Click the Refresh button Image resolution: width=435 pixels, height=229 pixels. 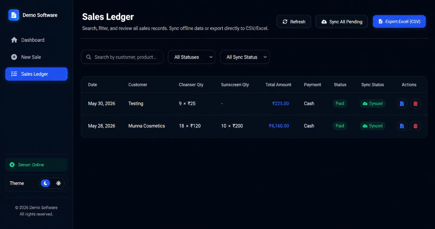click(294, 22)
